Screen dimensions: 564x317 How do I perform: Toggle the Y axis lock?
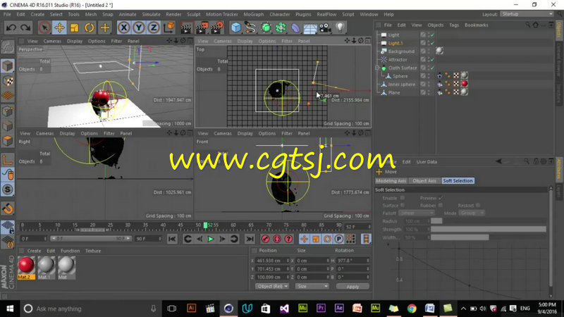(139, 27)
